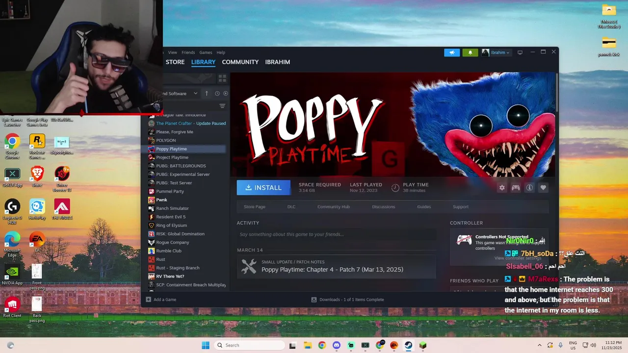
Task: Open Discord from the taskbar
Action: 336,345
